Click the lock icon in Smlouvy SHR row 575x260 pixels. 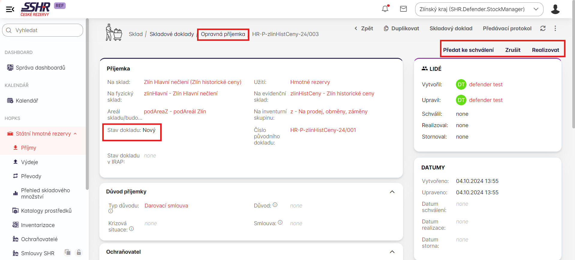[x=79, y=253]
